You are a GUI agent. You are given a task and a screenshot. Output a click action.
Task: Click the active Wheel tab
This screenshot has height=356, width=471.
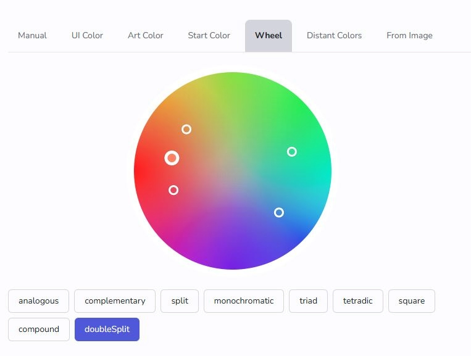pyautogui.click(x=269, y=35)
